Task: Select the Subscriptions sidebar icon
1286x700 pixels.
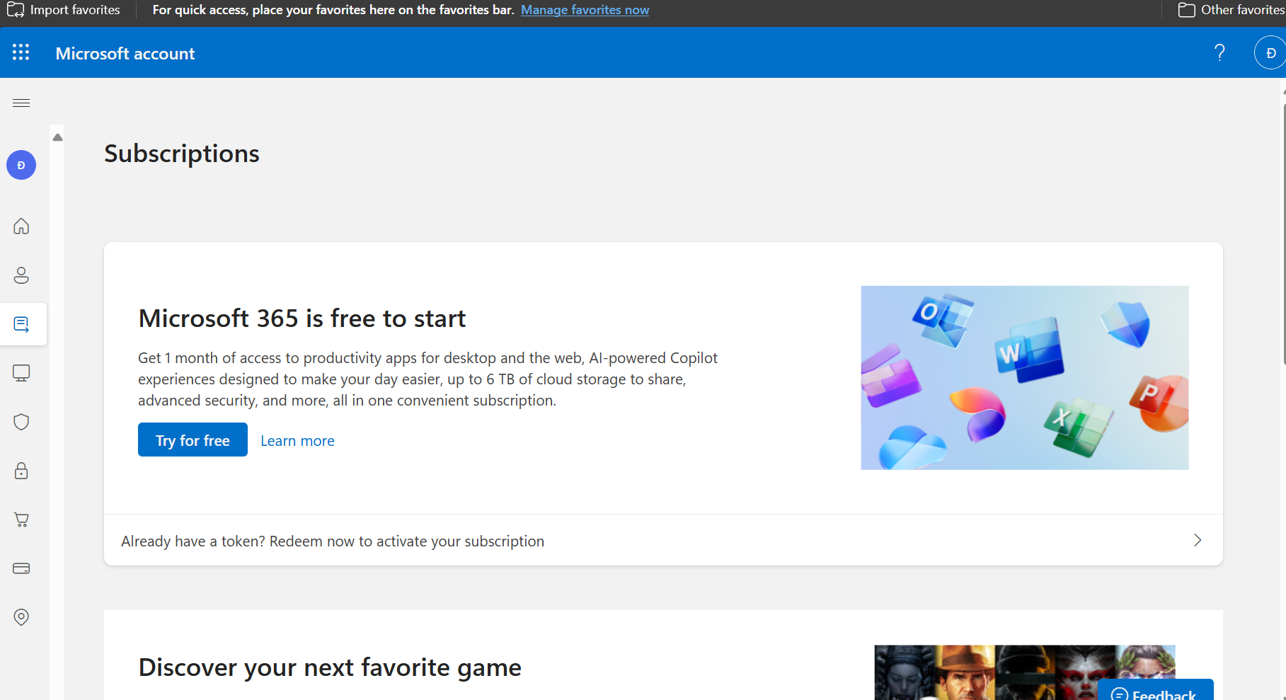Action: pyautogui.click(x=21, y=324)
